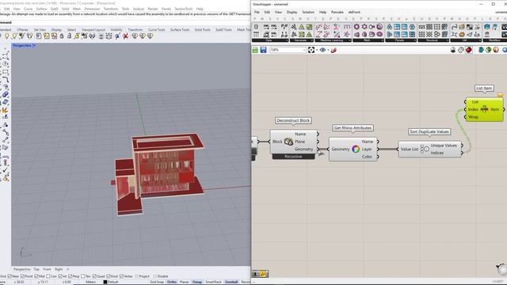Enable the Tan osnap checkbox
Viewport: 507px width, 285px height.
(x=82, y=276)
